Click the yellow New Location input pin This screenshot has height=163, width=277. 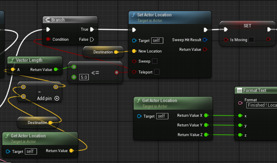tap(134, 51)
